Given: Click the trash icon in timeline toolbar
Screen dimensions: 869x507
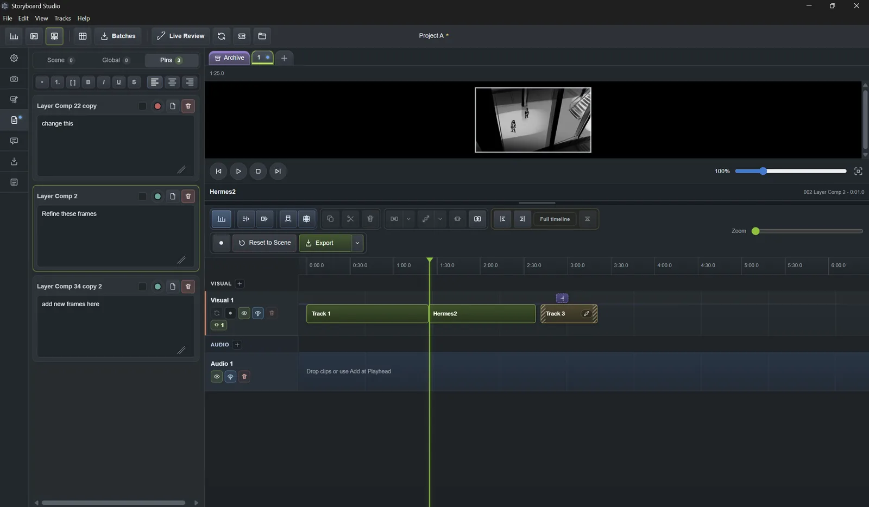Looking at the screenshot, I should click(370, 219).
